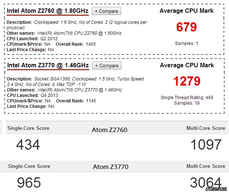229x192 pixels.
Task: Click Compare button for Atom Z2760
Action: pyautogui.click(x=106, y=11)
